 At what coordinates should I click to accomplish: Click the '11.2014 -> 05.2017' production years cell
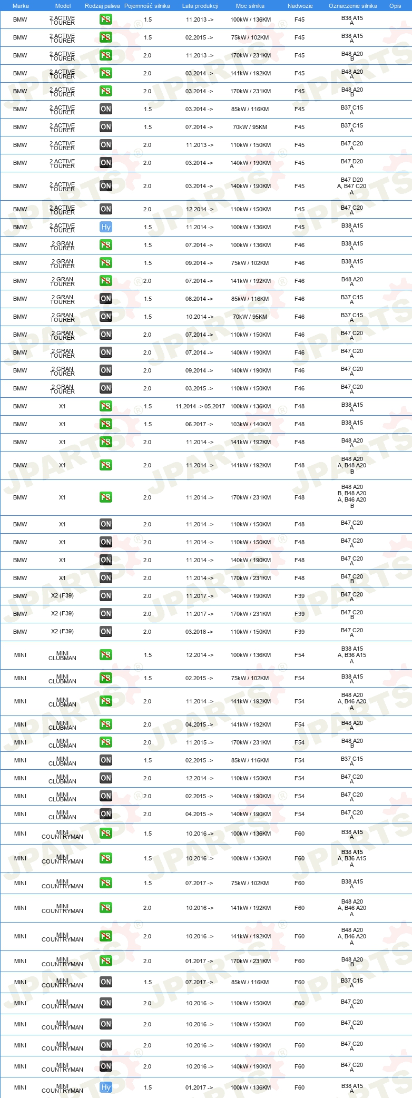point(200,406)
